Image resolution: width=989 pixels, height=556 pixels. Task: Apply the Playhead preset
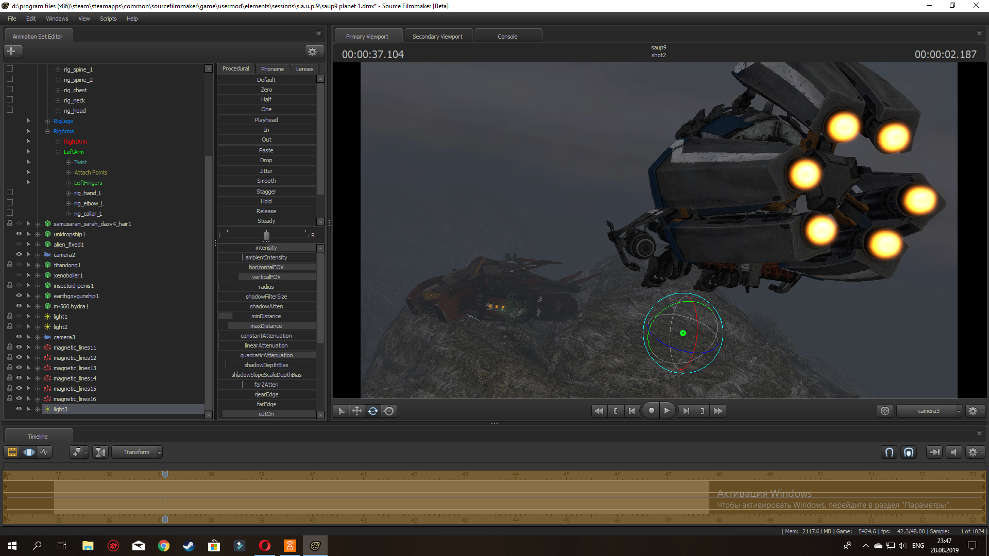coord(266,120)
